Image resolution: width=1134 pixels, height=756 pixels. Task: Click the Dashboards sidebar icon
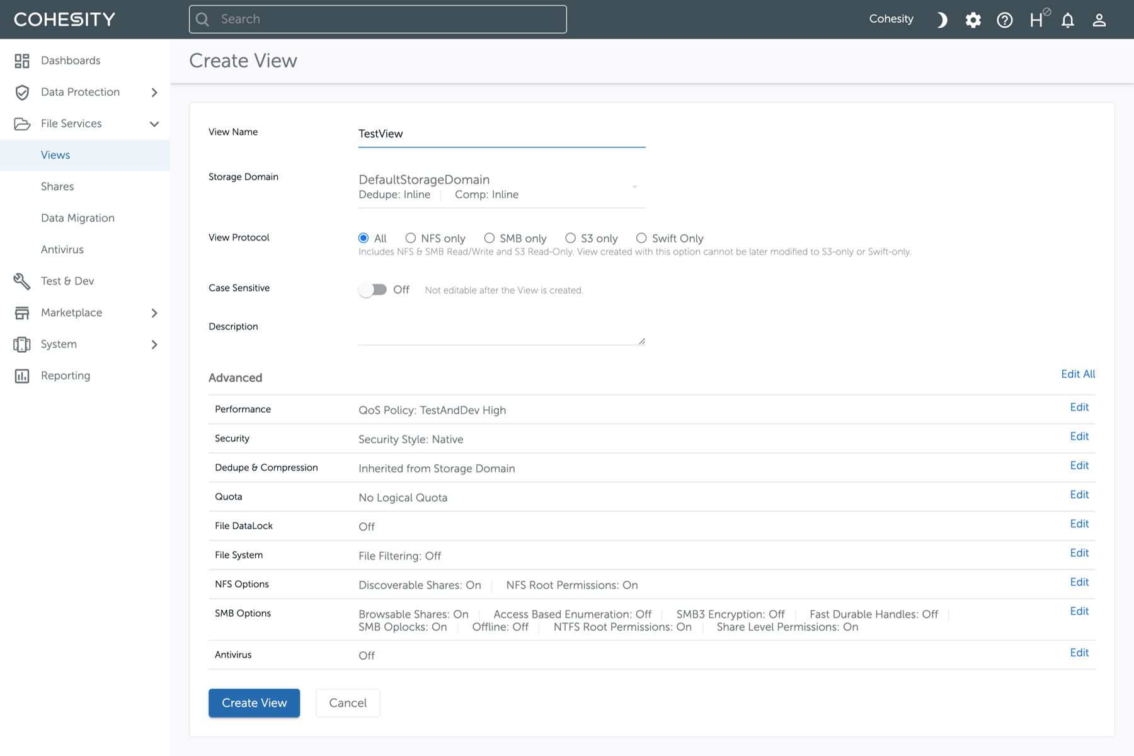coord(22,60)
